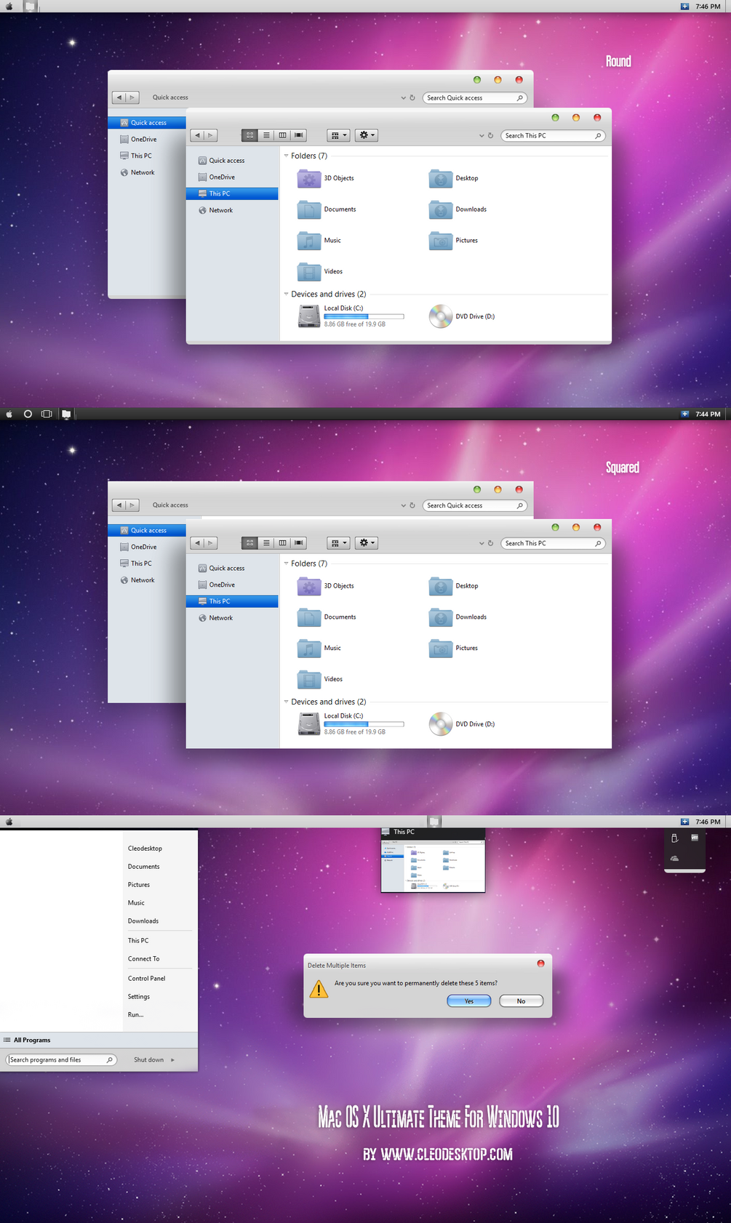This screenshot has height=1223, width=731.
Task: Expand address history chevron in the Squared Quick access window
Action: coord(404,505)
